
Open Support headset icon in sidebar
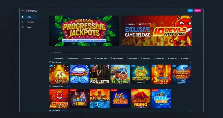23,27
